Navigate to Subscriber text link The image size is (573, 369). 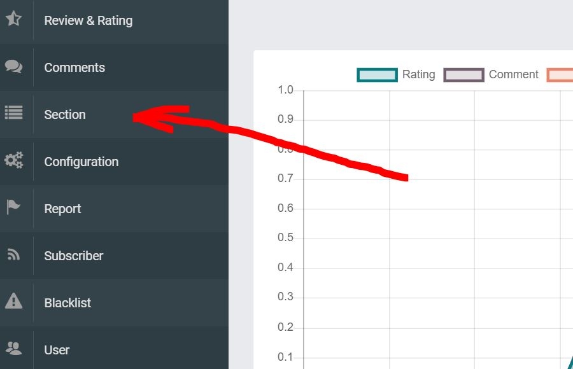(x=73, y=256)
